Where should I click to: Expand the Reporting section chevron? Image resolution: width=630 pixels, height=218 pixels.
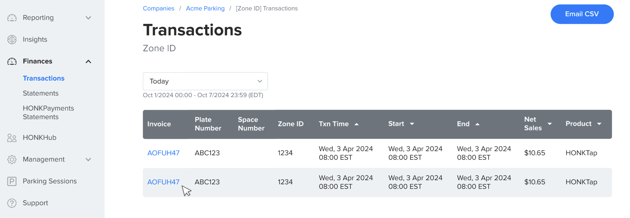click(x=89, y=18)
